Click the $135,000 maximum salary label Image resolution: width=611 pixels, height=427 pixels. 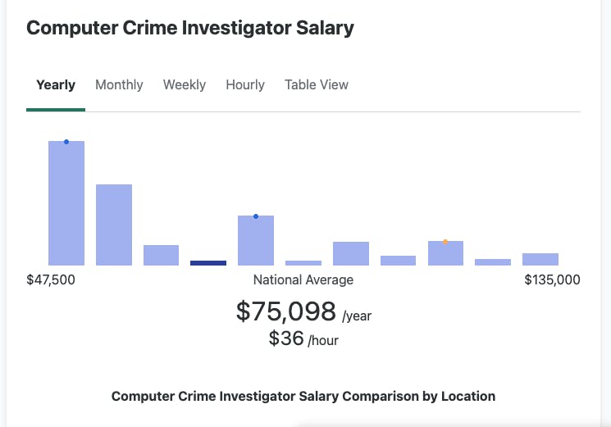tap(552, 279)
